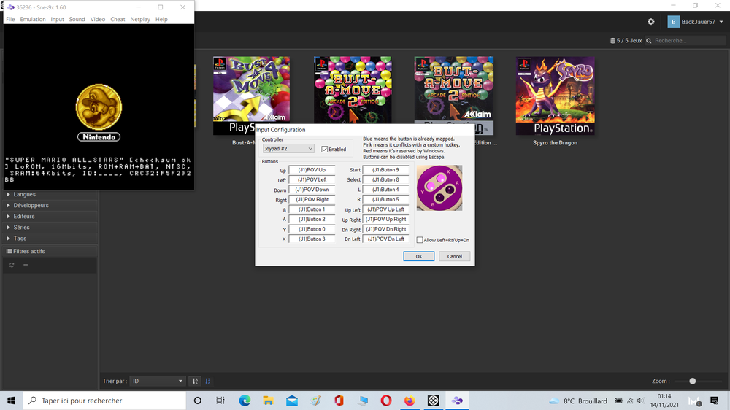This screenshot has height=410, width=730.
Task: Open Opera from the taskbar
Action: point(386,401)
